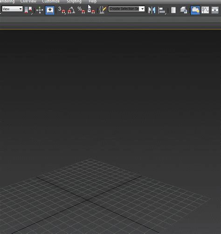
Task: Toggle the Ribbon display button
Action: 195,10
